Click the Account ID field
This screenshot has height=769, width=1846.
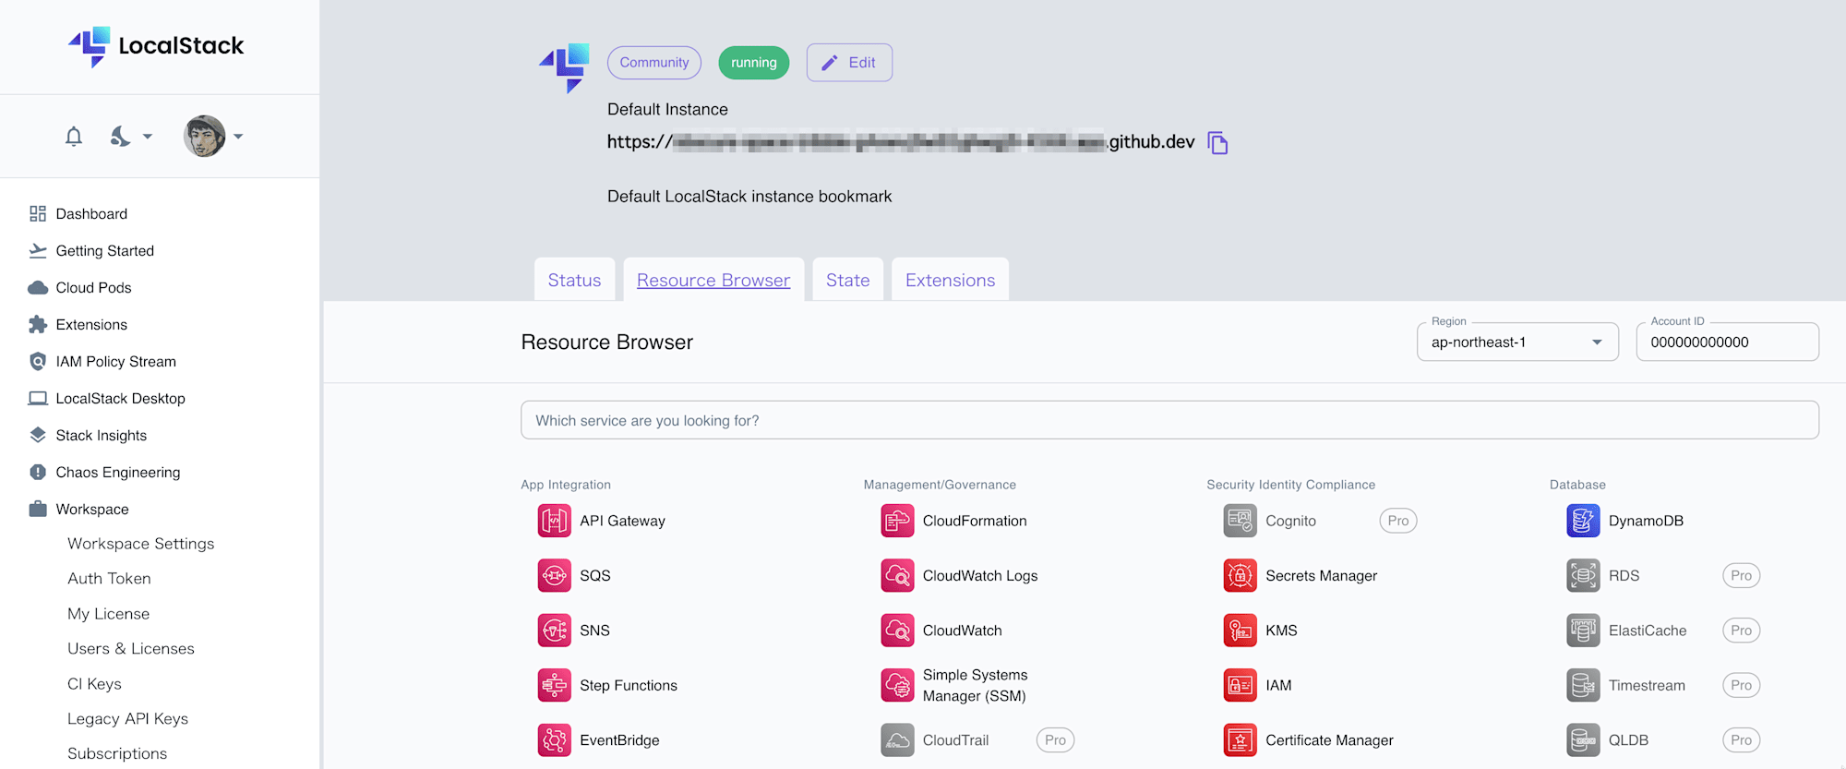click(x=1727, y=342)
